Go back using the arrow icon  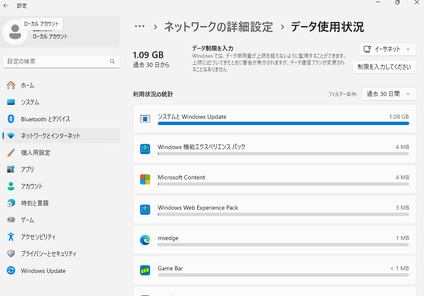point(6,5)
